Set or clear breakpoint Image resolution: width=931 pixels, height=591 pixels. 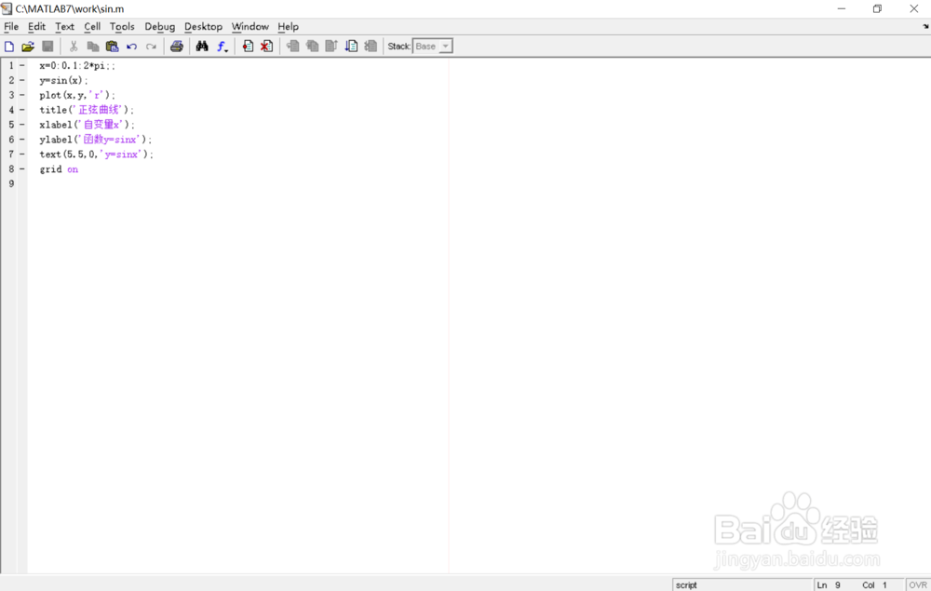(248, 47)
